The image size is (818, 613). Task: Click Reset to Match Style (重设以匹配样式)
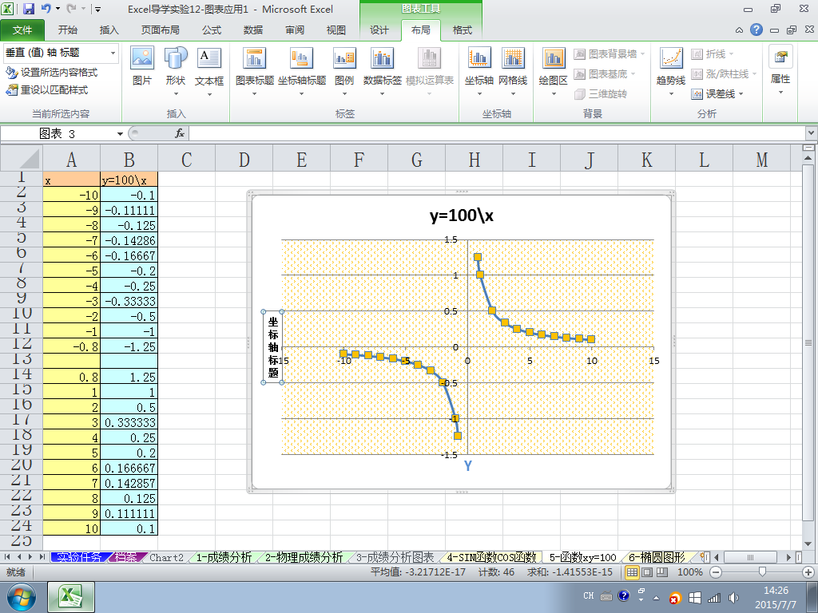tap(47, 90)
